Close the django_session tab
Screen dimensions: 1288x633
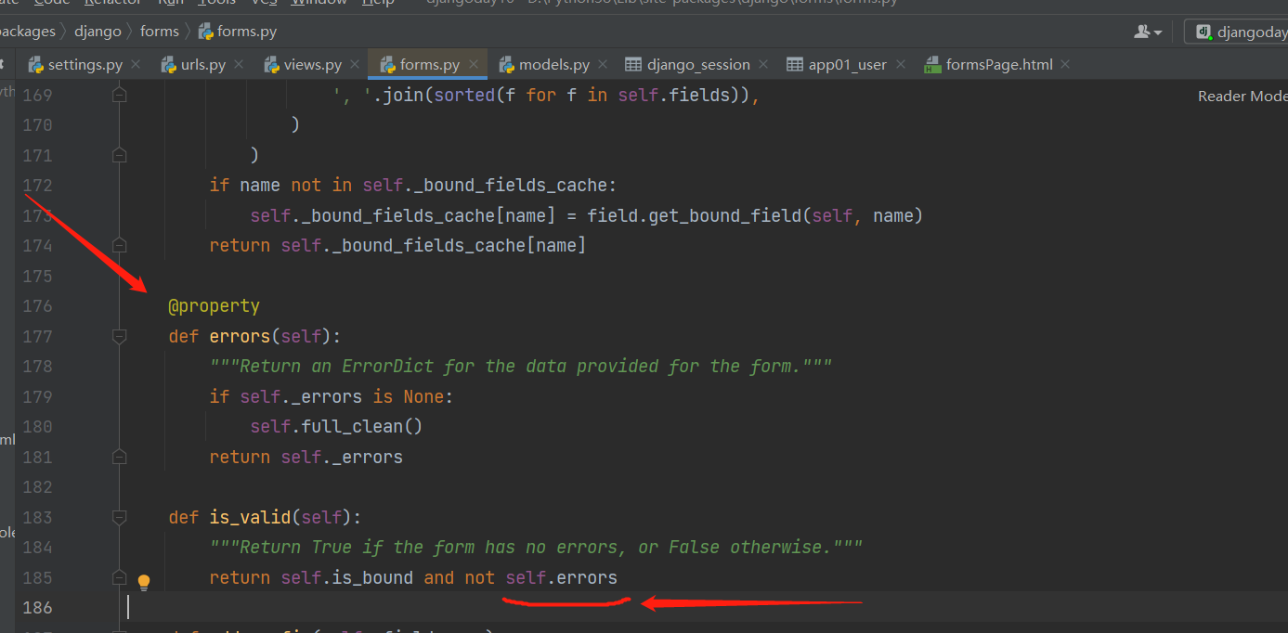coord(763,65)
